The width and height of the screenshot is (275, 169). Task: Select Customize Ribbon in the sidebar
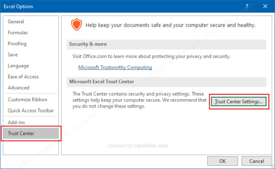coord(27,99)
